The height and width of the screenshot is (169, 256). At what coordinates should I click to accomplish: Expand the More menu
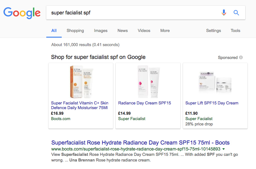tap(165, 31)
